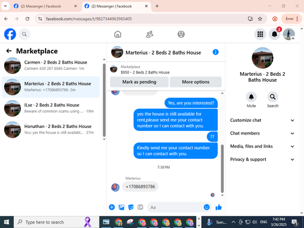
Task: Open the emoji picker smiley icon
Action: pyautogui.click(x=207, y=207)
